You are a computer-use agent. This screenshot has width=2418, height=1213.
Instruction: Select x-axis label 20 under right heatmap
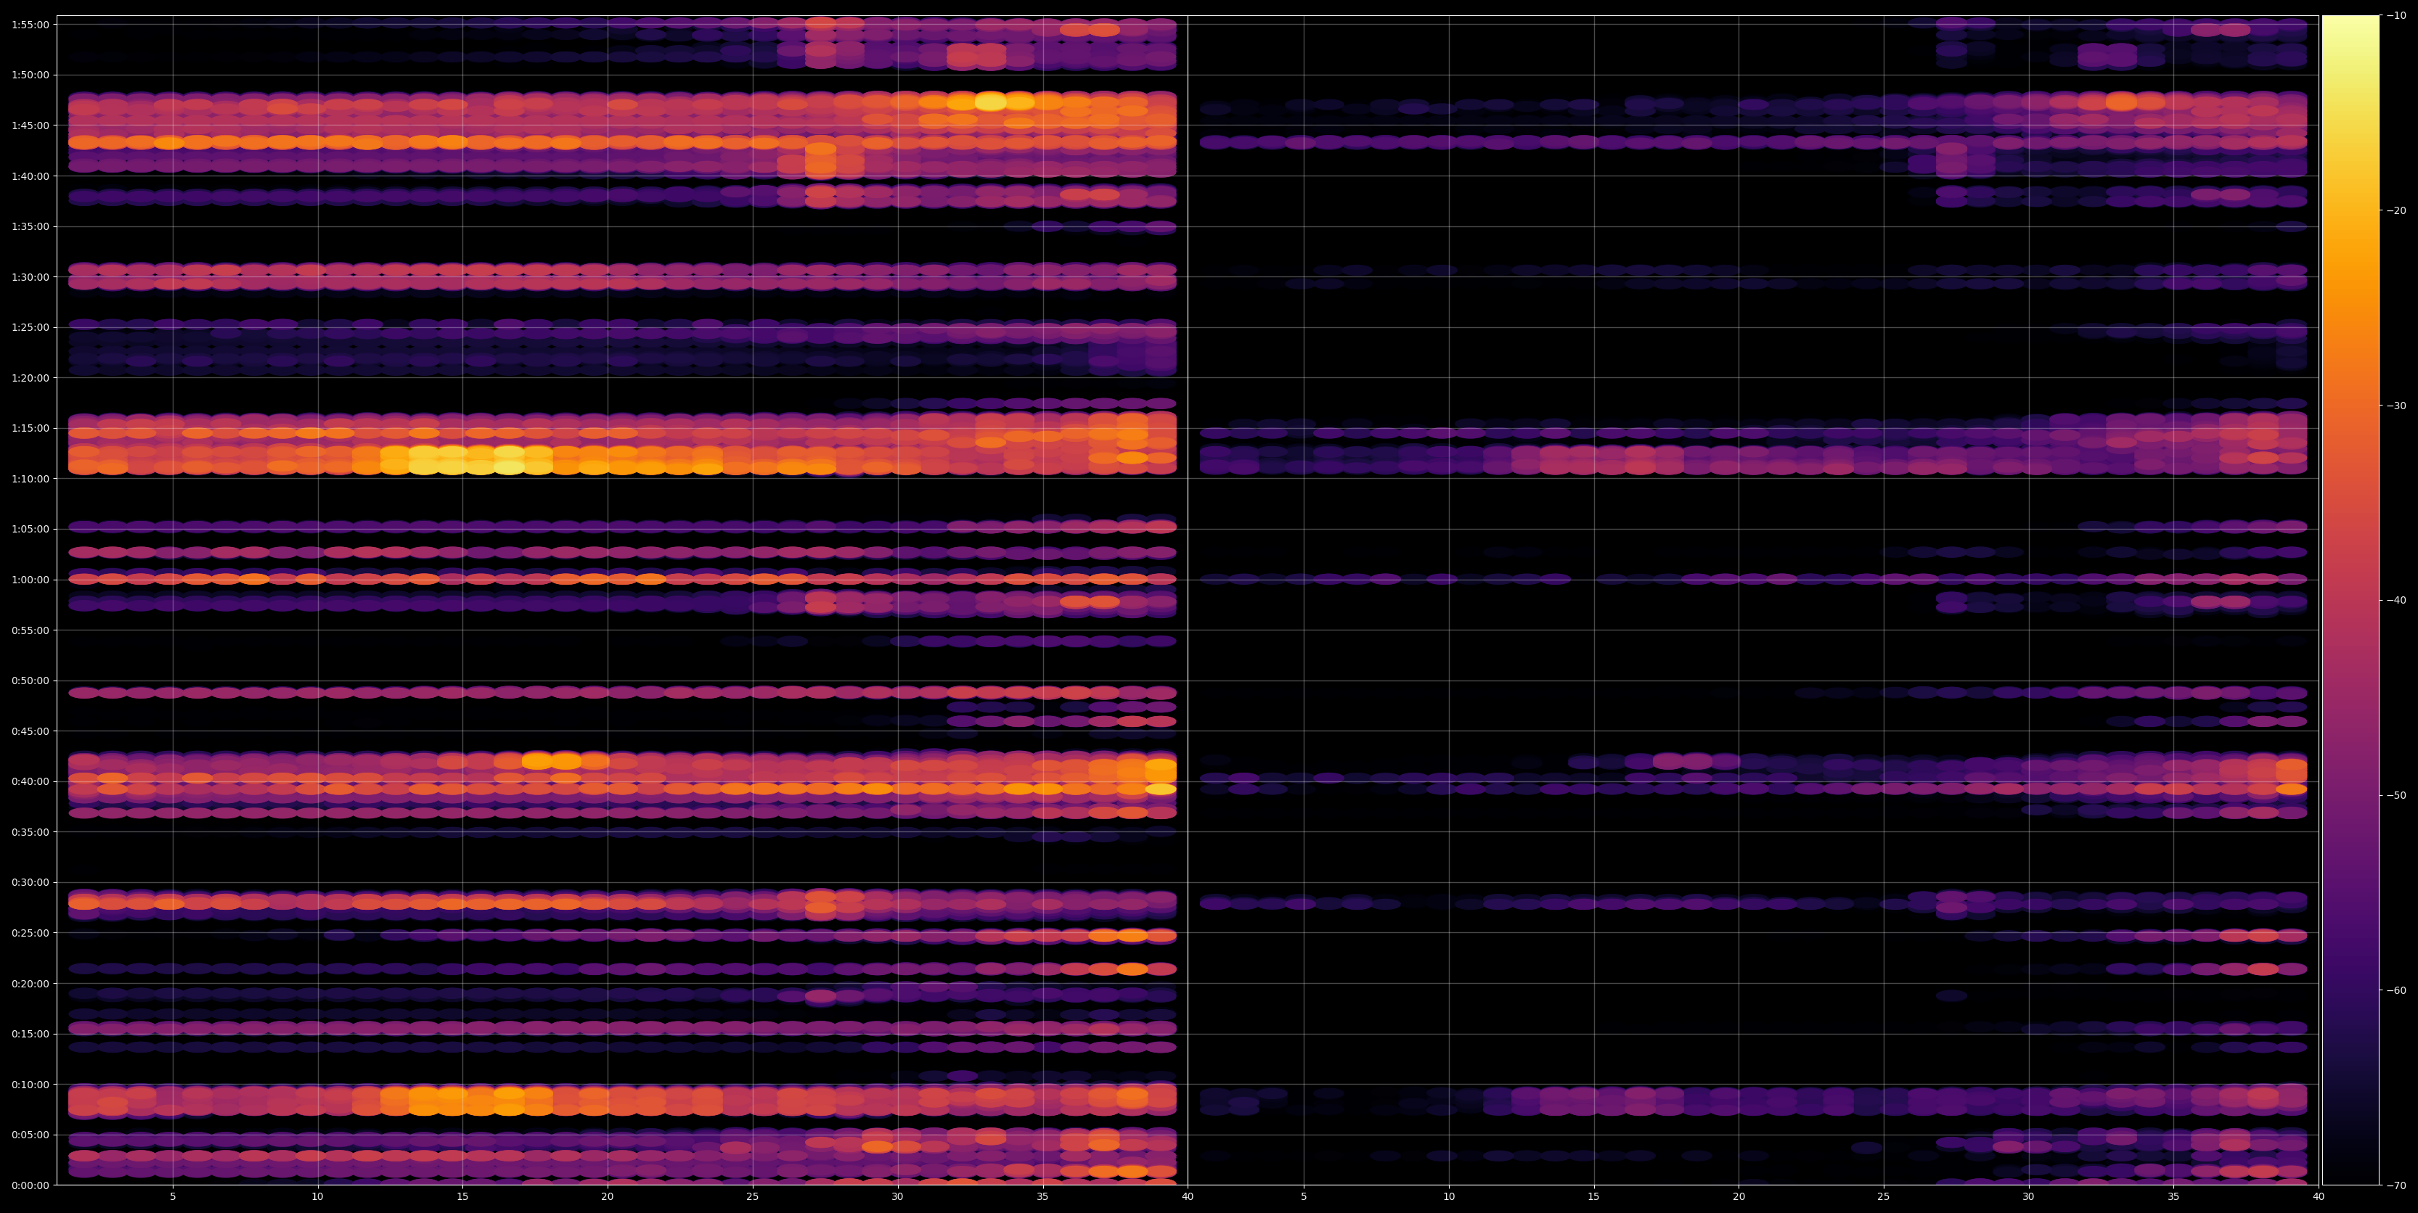tap(1739, 1197)
